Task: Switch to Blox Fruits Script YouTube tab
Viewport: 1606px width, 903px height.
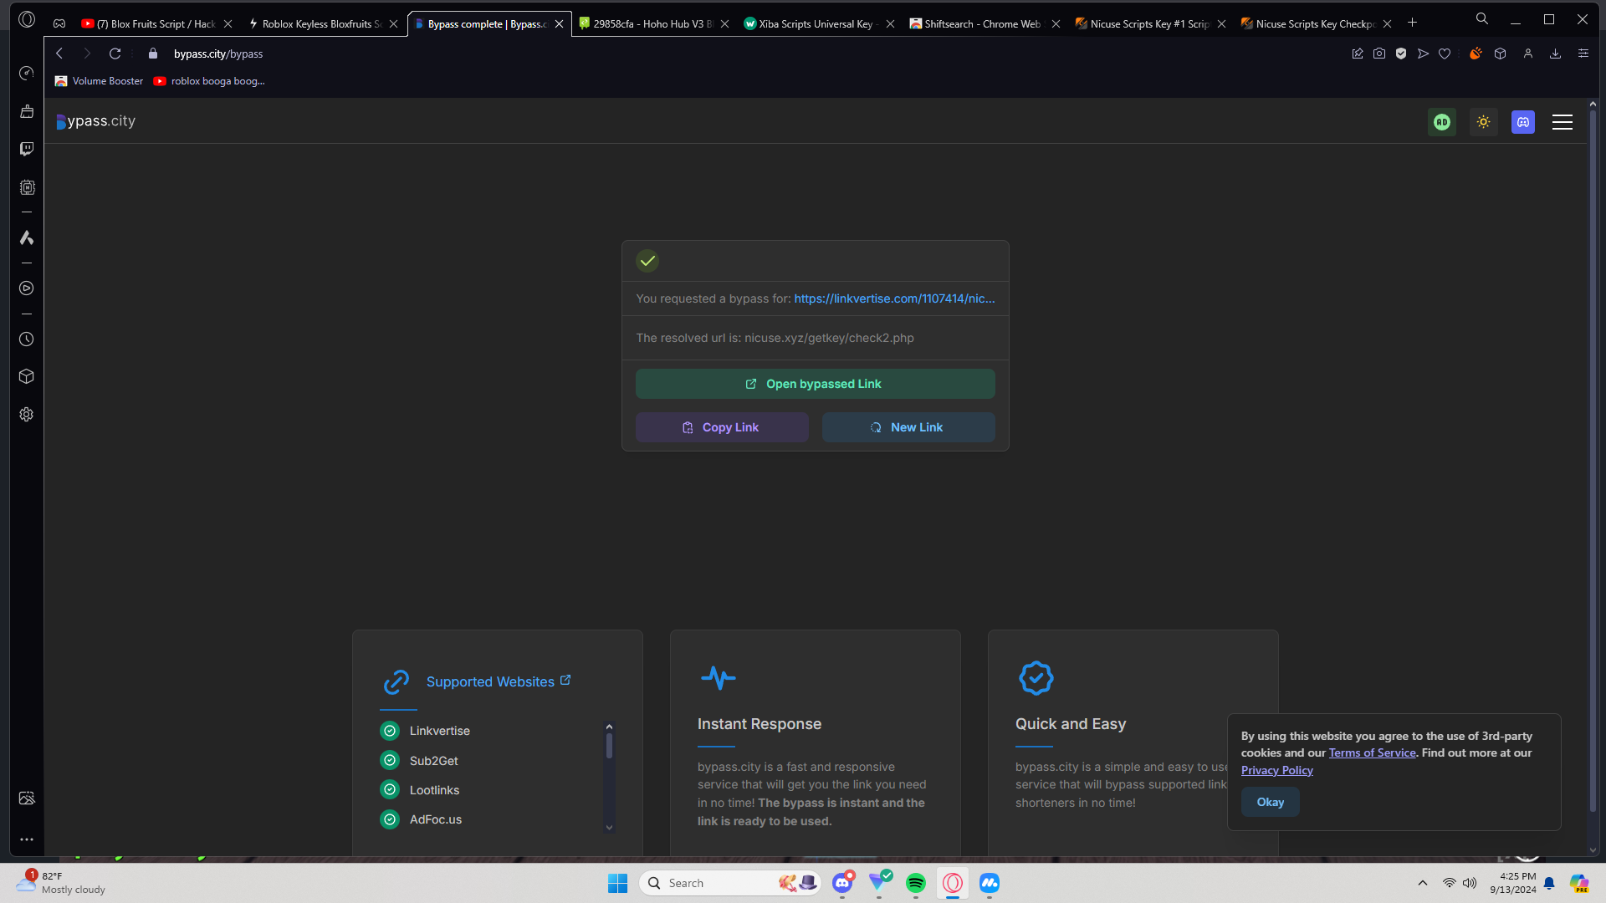Action: click(x=149, y=23)
